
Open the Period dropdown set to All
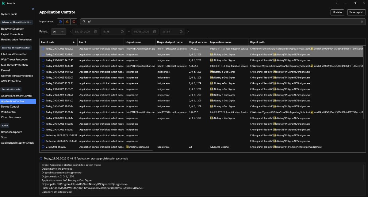point(59,32)
